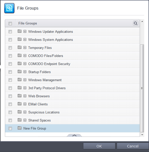Tick the COMODO Endpoint Security checkbox
Image resolution: width=149 pixels, height=152 pixels.
click(10, 64)
